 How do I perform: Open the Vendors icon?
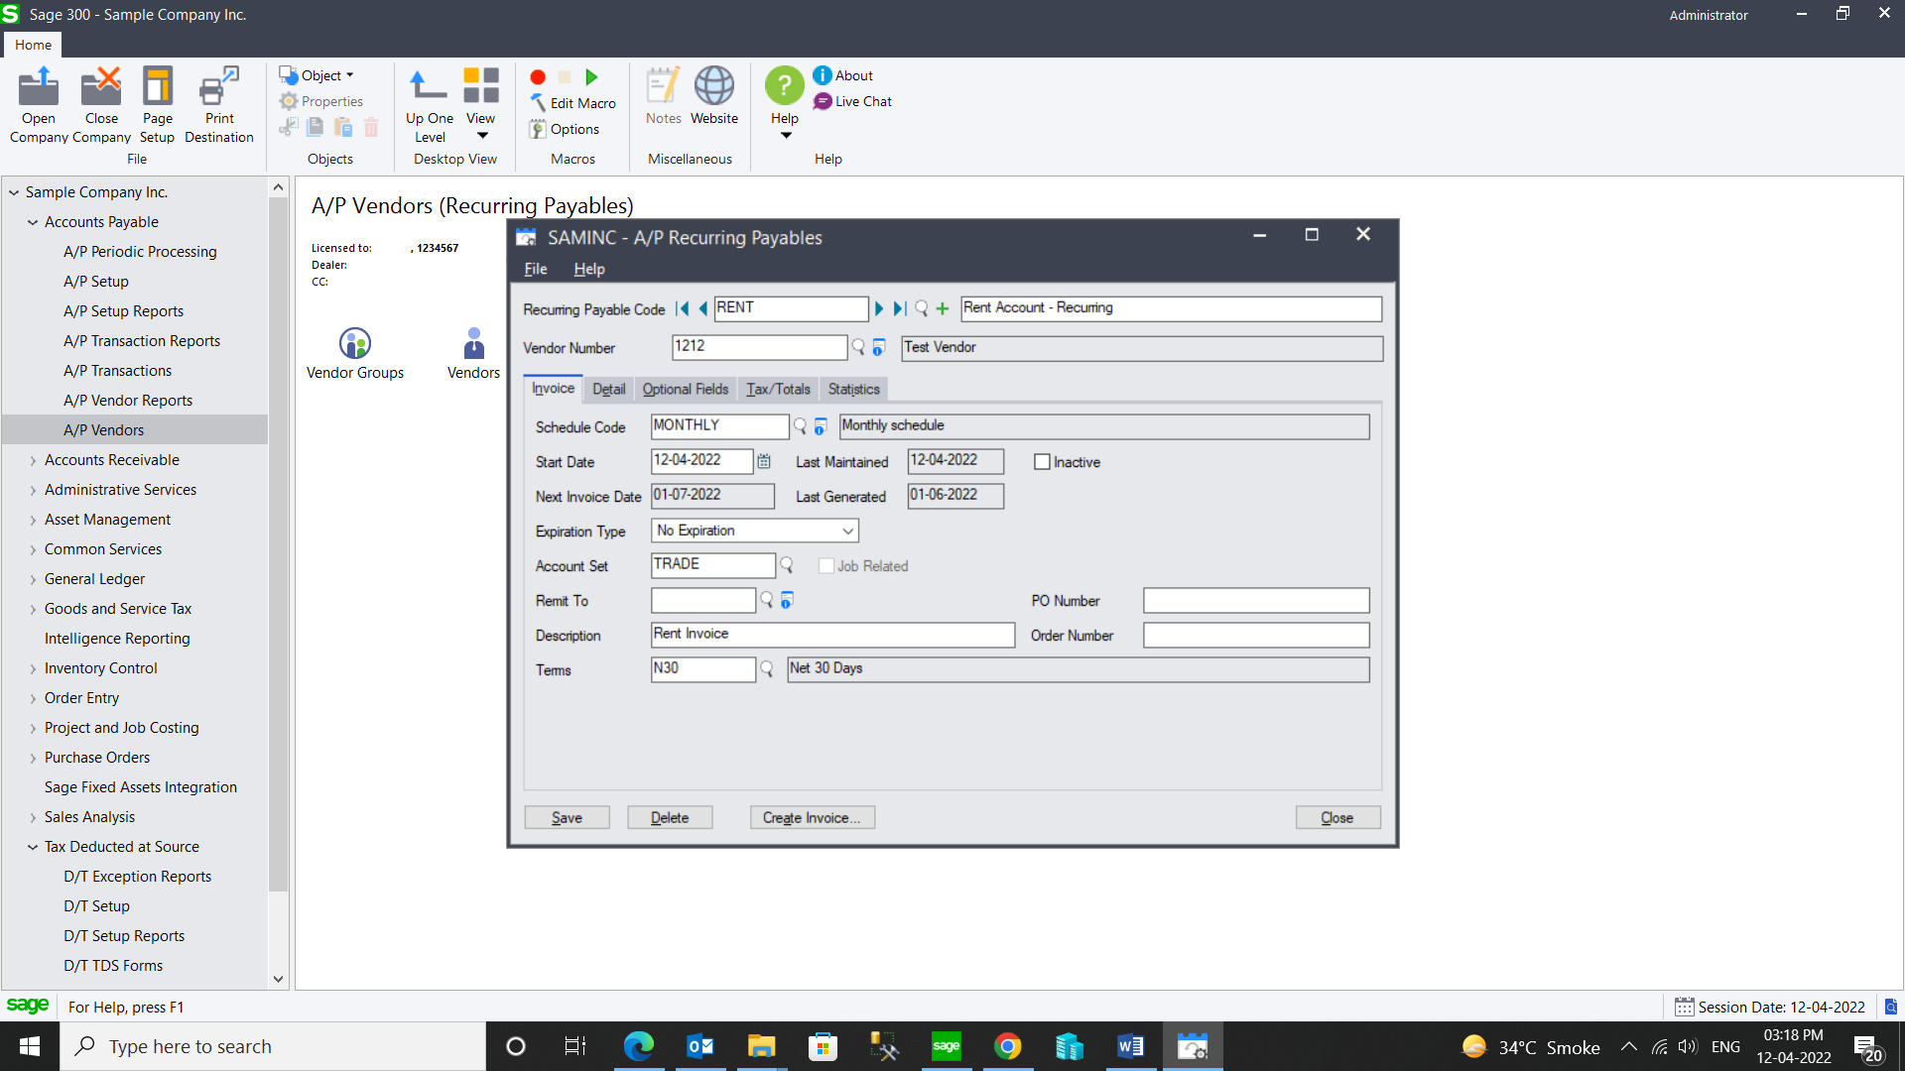(473, 344)
